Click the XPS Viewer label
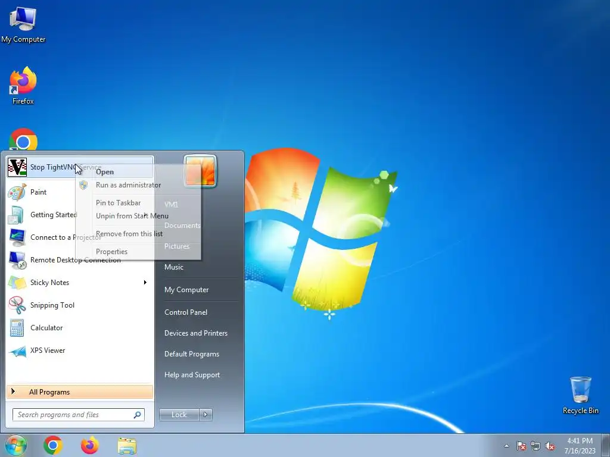Viewport: 610px width, 457px height. [48, 350]
